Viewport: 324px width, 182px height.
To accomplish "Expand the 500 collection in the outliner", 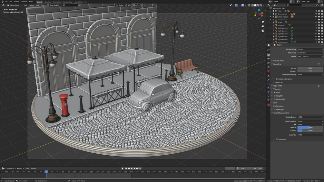I will pyautogui.click(x=271, y=11).
